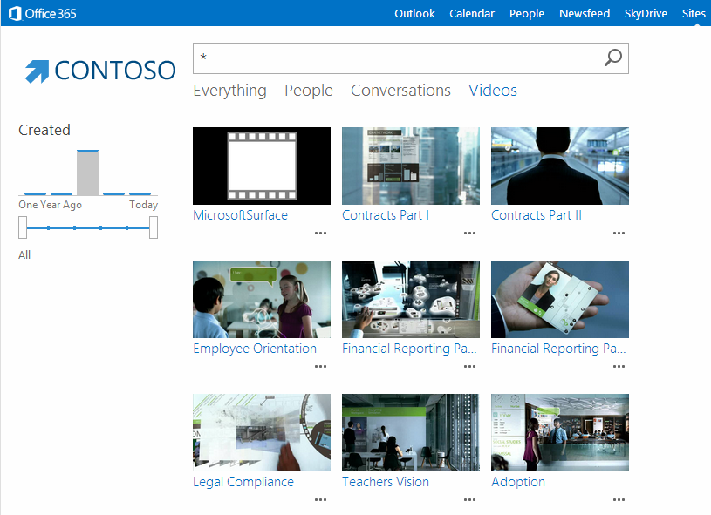Open Teachers Vision ellipsis menu
This screenshot has width=711, height=515.
[469, 500]
